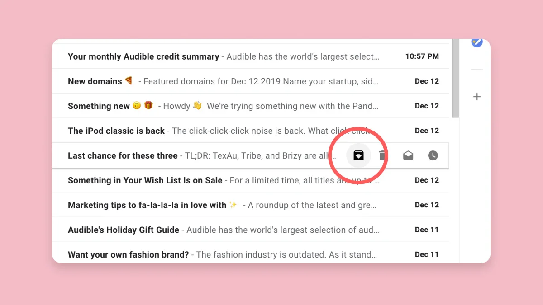Screen dimensions: 543x305
Task: Open the Tasks icon in the side panel
Action: (477, 43)
